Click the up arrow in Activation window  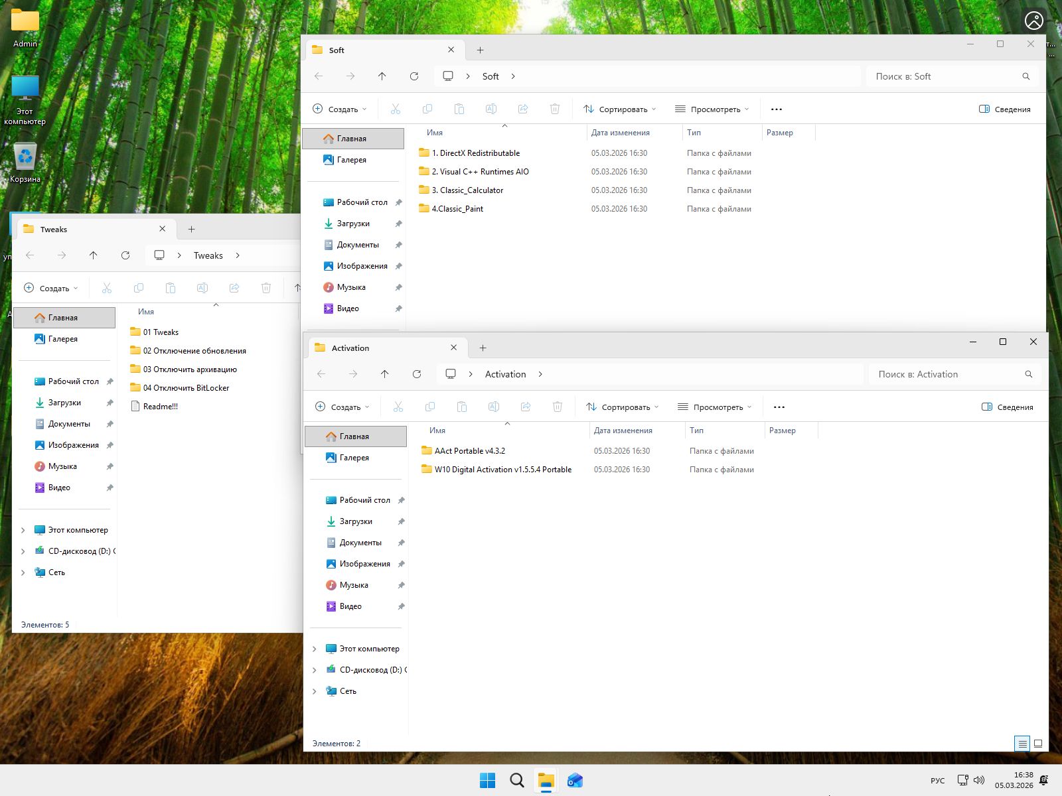click(384, 374)
